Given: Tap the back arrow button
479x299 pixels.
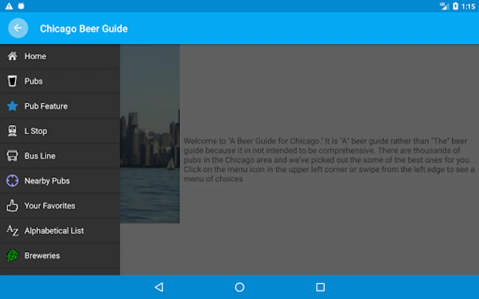Looking at the screenshot, I should click(18, 28).
